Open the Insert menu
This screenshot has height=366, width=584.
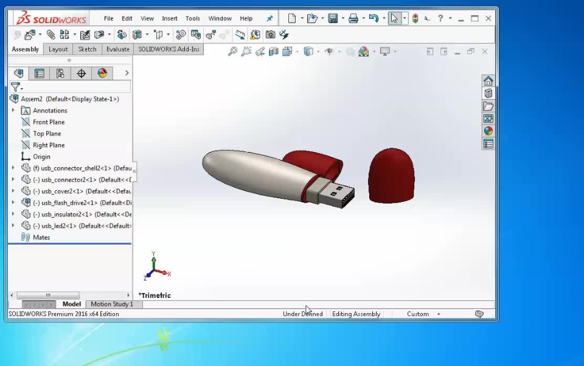(170, 18)
